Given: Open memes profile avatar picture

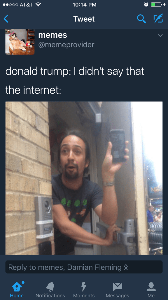Looking at the screenshot, I should point(20,42).
